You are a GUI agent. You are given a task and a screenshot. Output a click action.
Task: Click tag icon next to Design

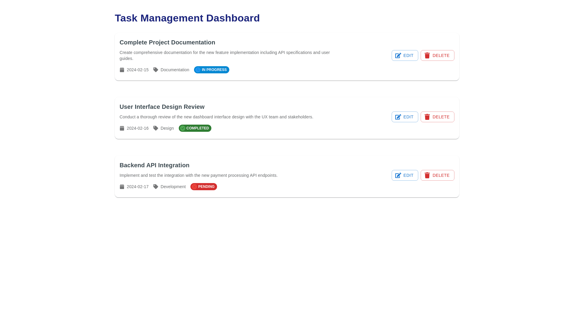pyautogui.click(x=156, y=128)
